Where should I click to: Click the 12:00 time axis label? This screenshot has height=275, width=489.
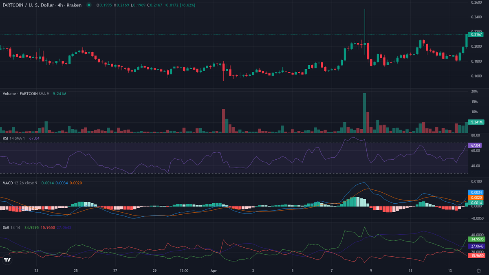click(x=184, y=271)
